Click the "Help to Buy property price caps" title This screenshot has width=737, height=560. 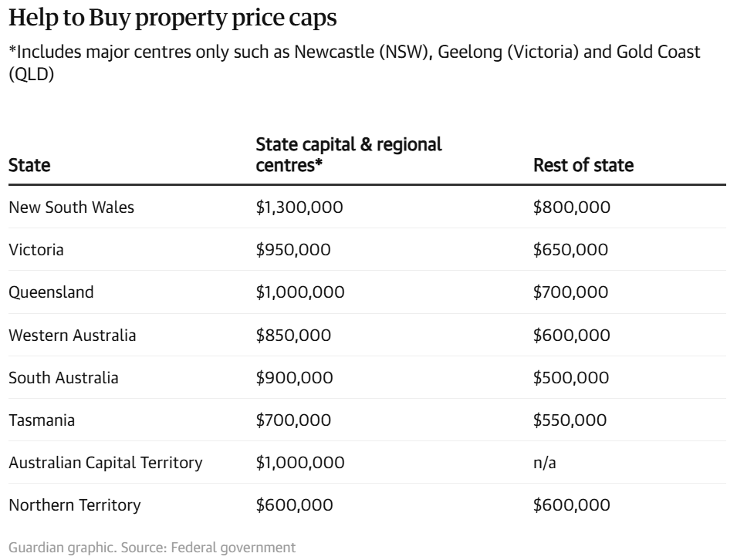tap(172, 19)
